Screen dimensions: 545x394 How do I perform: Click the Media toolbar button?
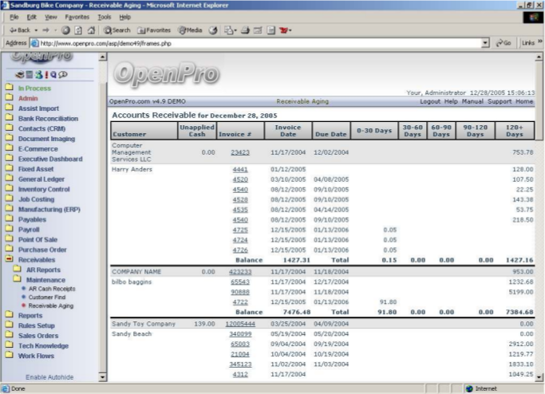pos(192,30)
